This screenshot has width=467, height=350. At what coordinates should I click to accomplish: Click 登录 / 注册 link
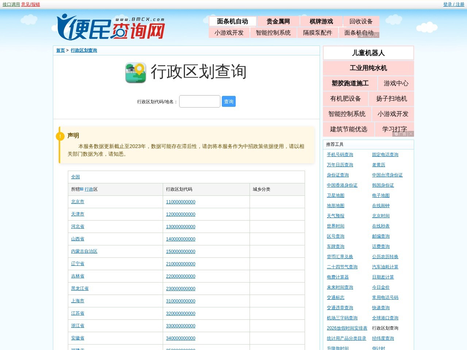point(454,4)
